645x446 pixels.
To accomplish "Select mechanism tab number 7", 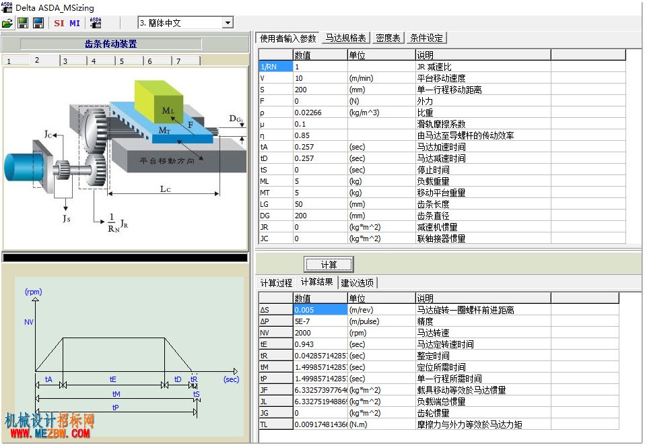I will 186,61.
